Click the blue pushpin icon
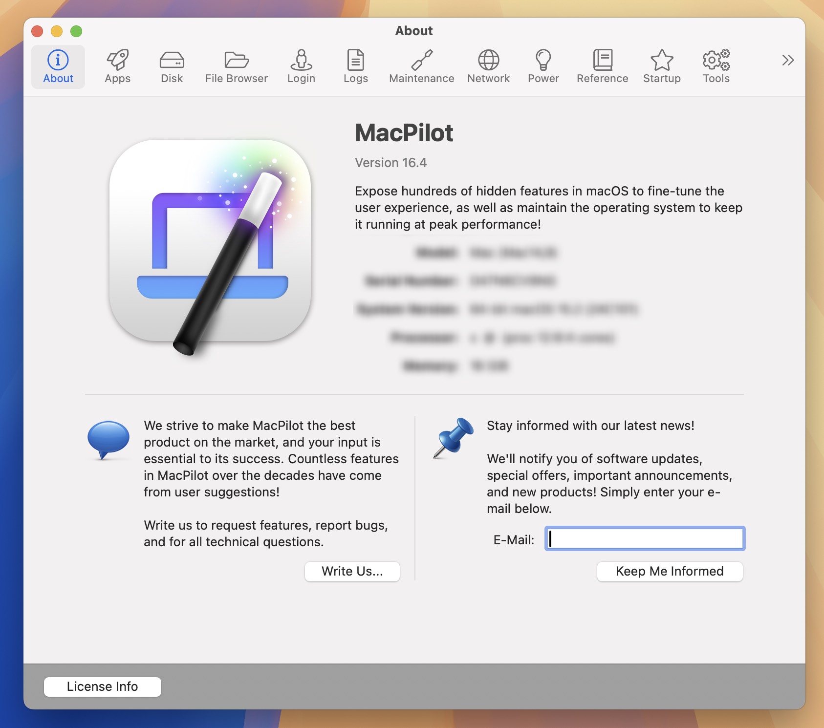 (x=454, y=438)
